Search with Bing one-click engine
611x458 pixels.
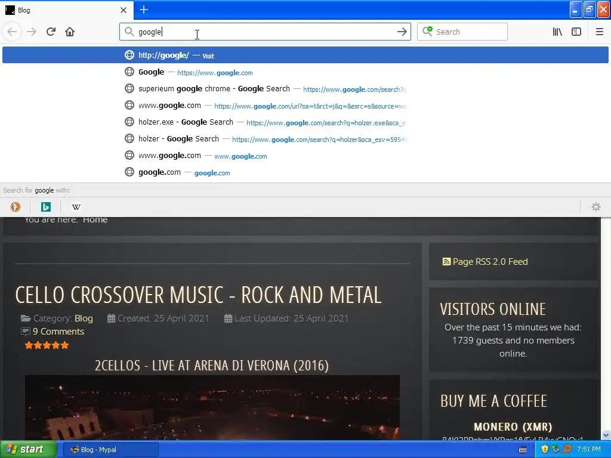click(x=45, y=207)
